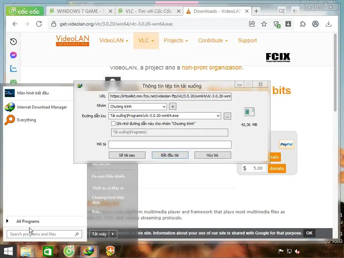Open the extensions puzzle icon

303,24
